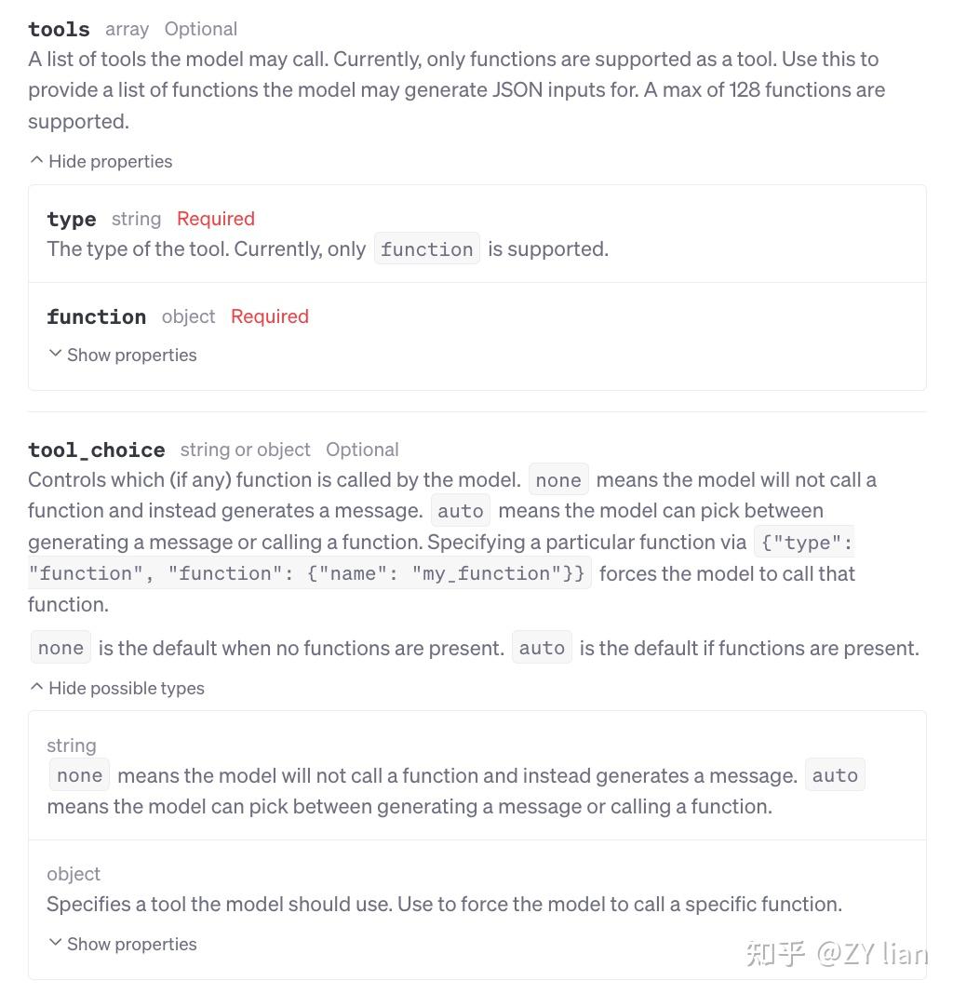Click the auto code chip in tool_choice description
This screenshot has width=953, height=994.
[x=460, y=510]
